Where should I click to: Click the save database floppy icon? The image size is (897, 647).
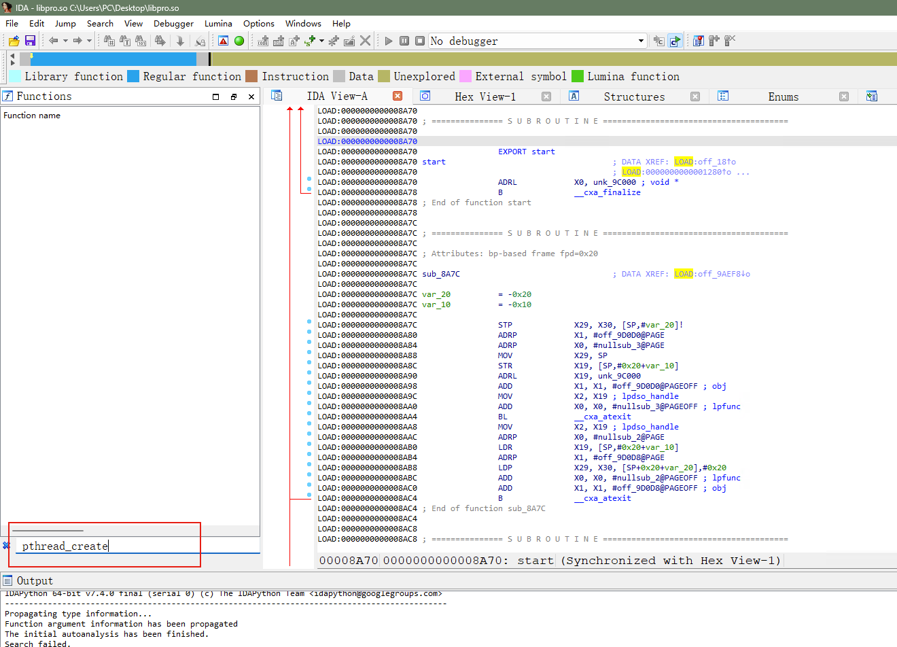click(30, 41)
